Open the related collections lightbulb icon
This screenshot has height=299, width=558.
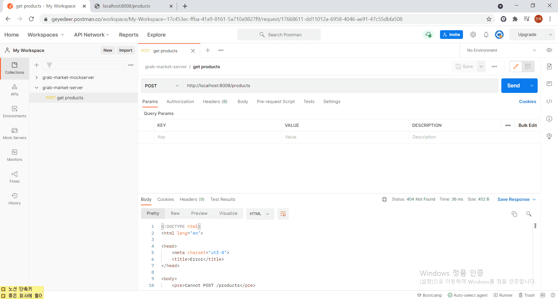[549, 136]
